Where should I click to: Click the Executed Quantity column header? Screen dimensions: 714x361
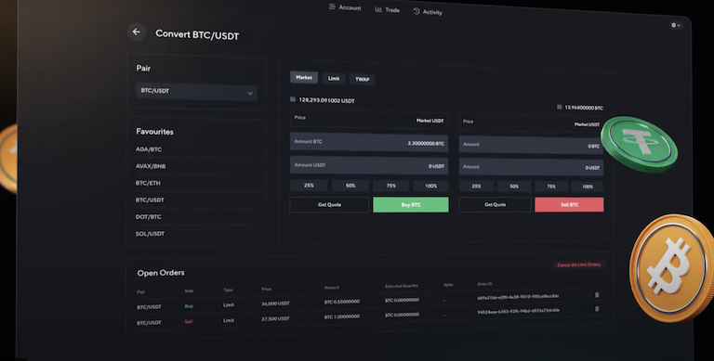click(x=402, y=286)
